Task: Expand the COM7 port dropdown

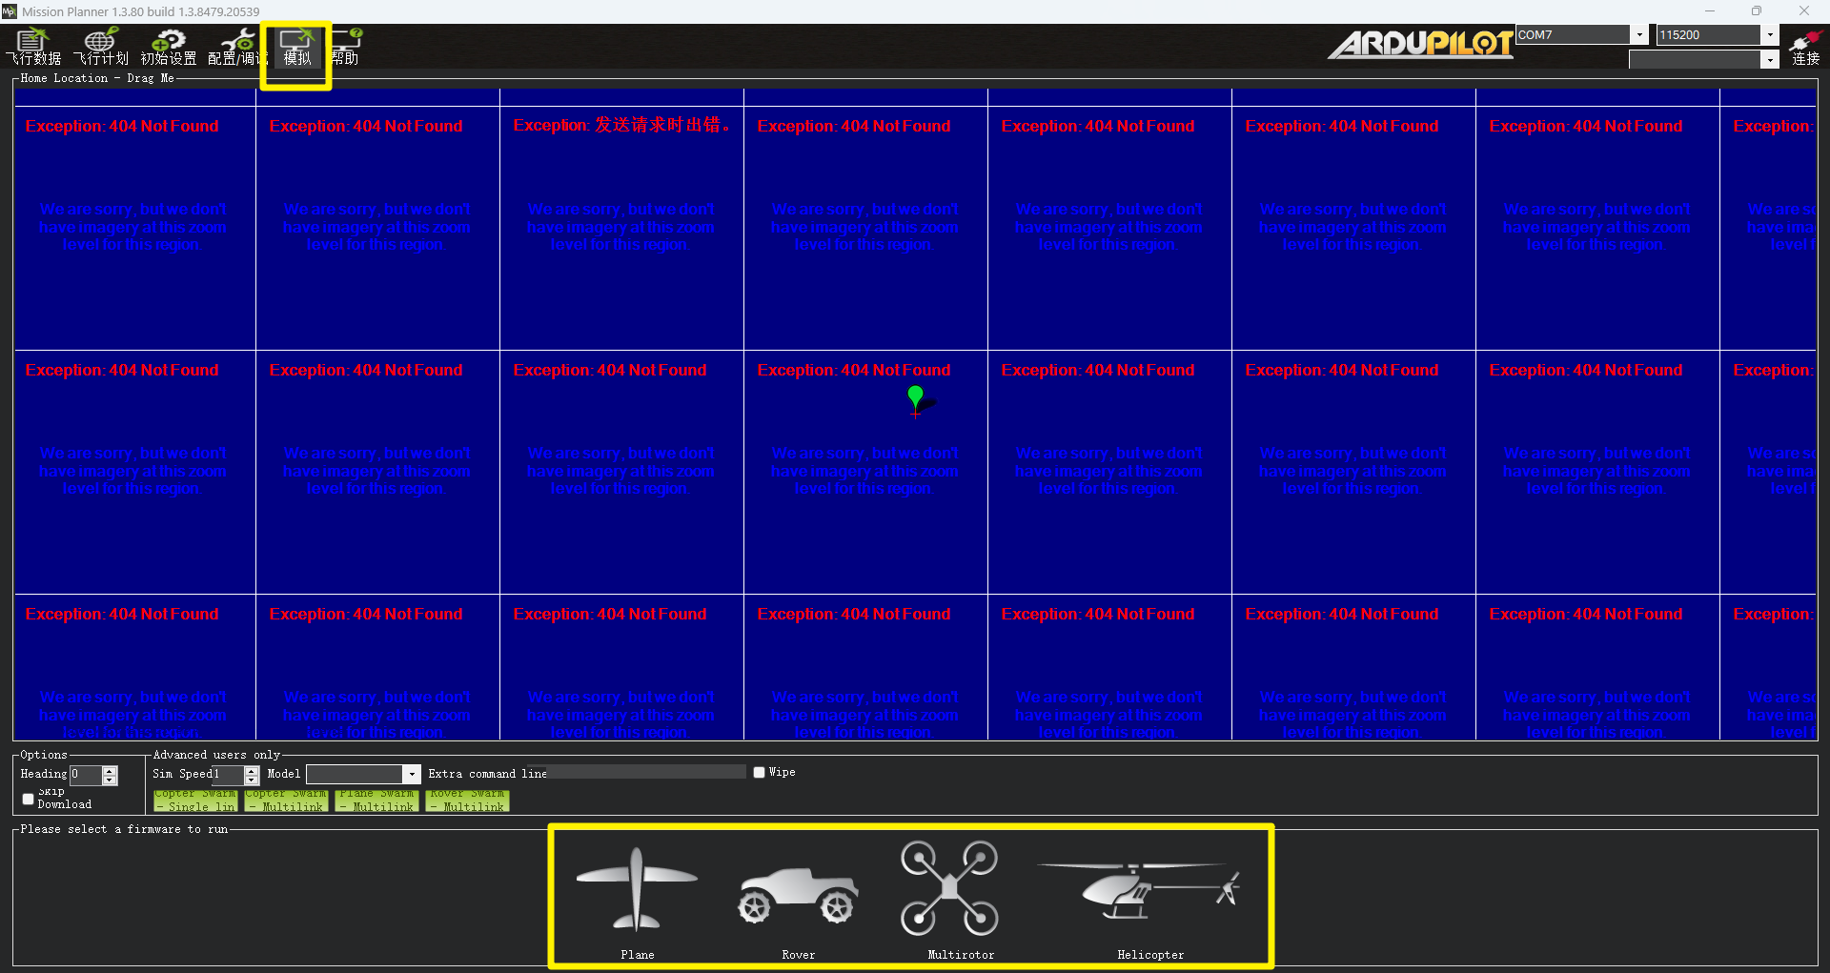Action: [1639, 35]
